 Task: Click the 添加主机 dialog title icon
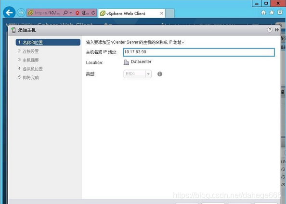pyautogui.click(x=13, y=30)
